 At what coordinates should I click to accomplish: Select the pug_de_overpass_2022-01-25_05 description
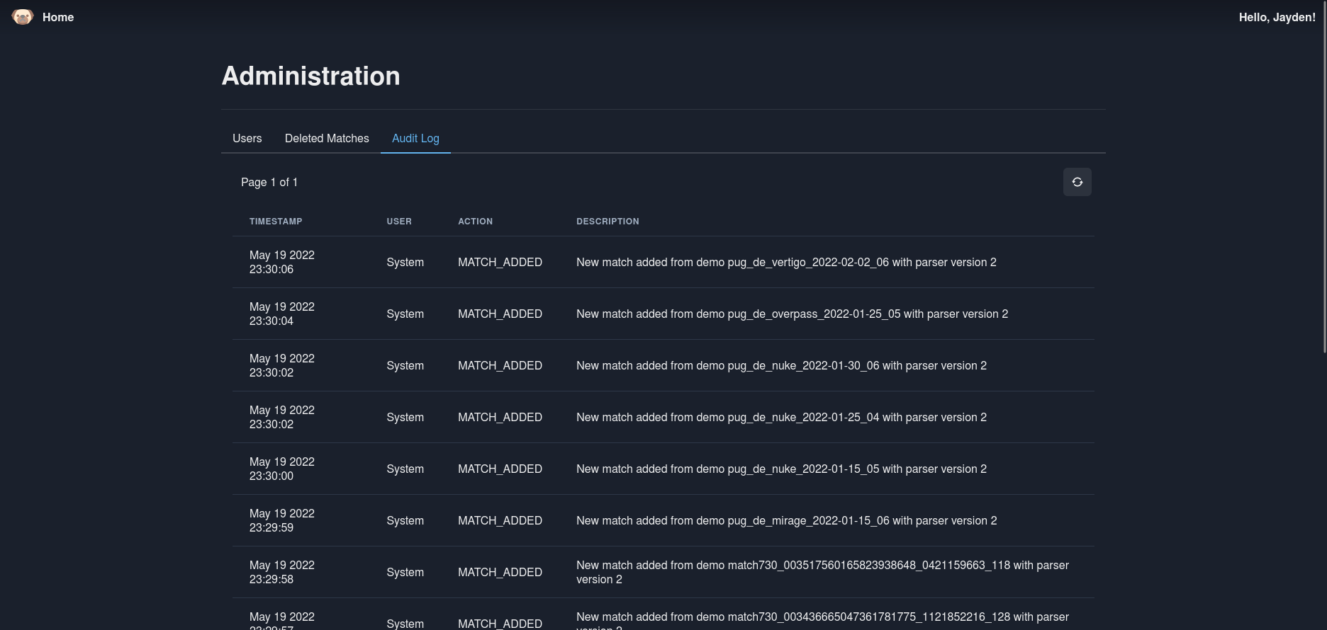[x=792, y=314]
